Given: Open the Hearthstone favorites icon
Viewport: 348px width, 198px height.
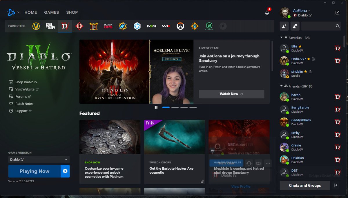Looking at the screenshot, I should click(x=195, y=26).
